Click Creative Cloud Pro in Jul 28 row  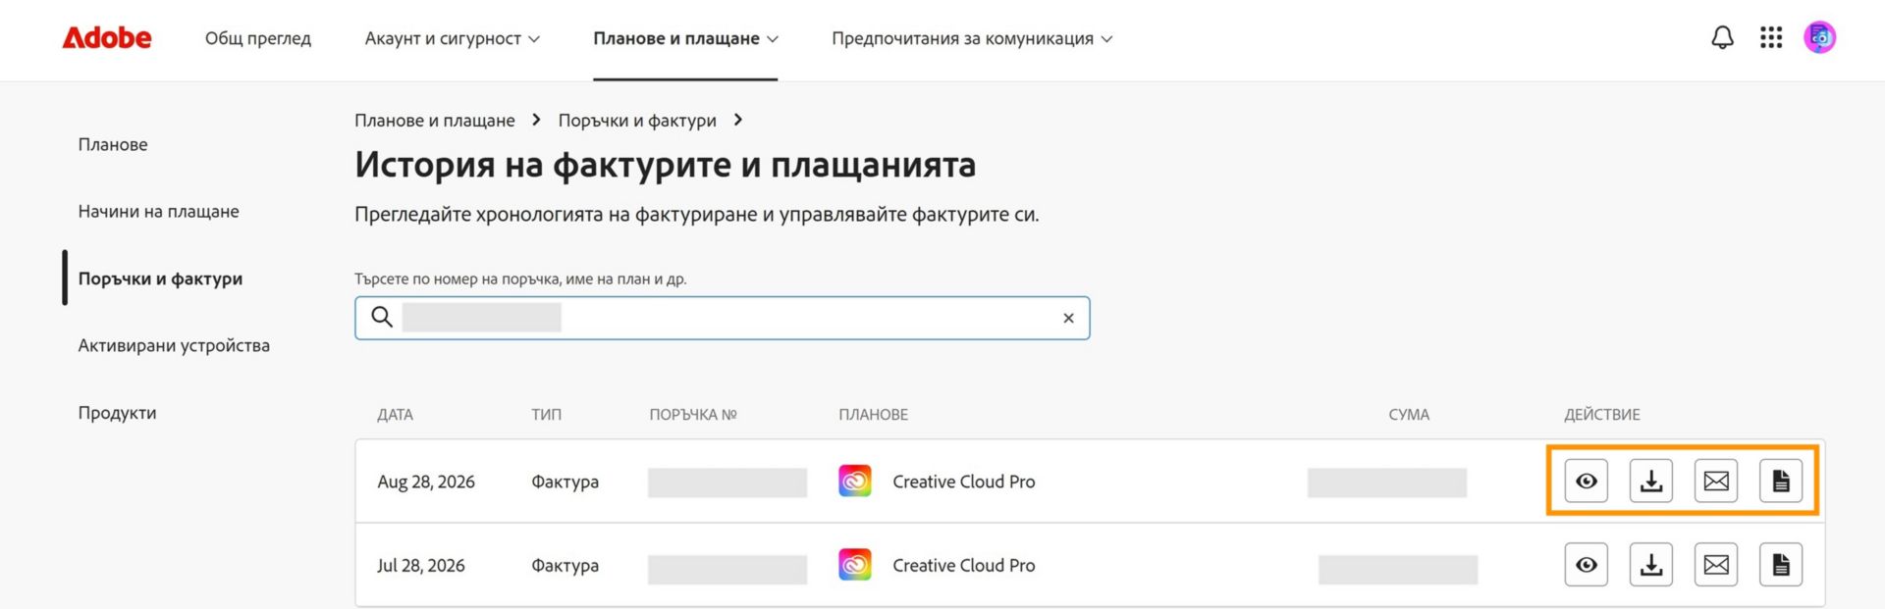click(x=964, y=565)
